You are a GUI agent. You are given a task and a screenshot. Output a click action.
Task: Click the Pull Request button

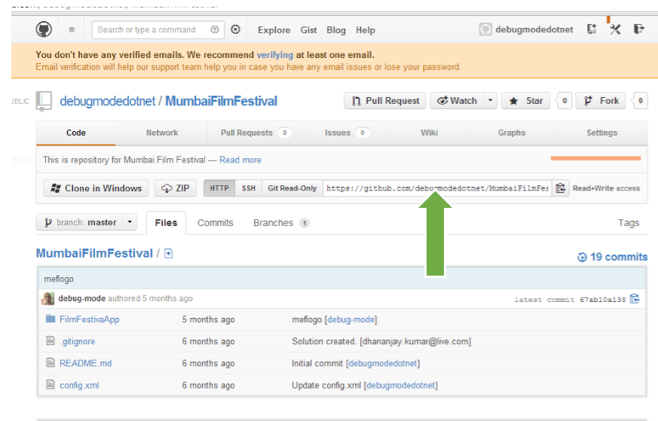click(385, 101)
